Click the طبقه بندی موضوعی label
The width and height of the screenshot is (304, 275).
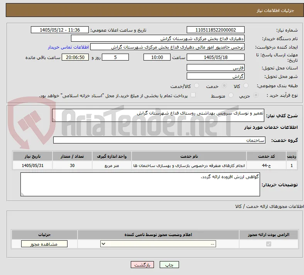(277, 86)
